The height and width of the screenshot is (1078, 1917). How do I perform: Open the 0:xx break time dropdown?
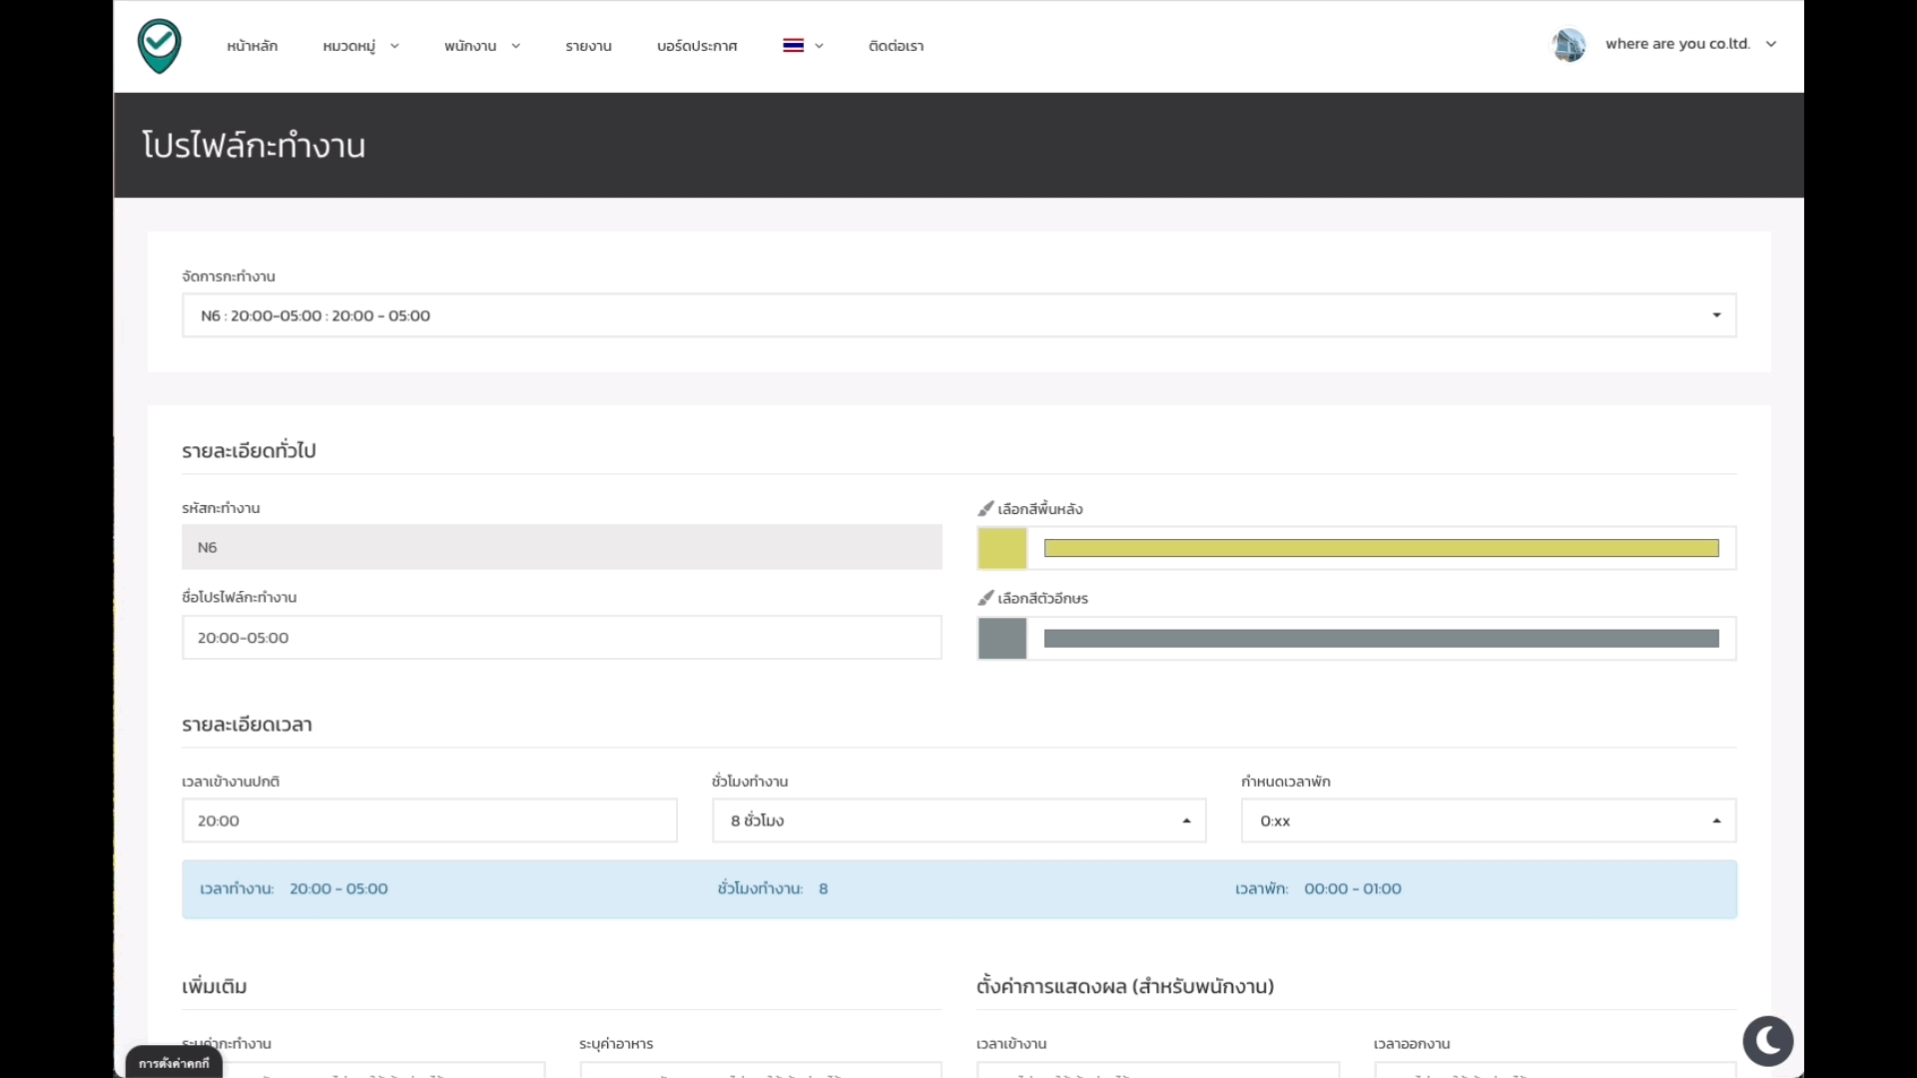(1488, 820)
